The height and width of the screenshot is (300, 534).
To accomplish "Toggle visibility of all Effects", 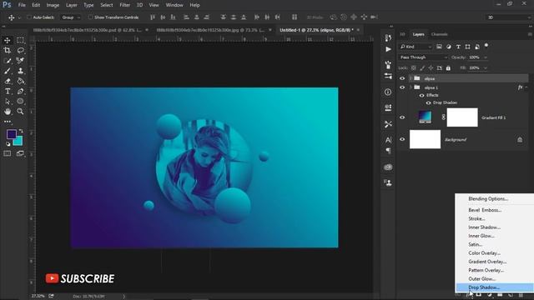I will (421, 96).
